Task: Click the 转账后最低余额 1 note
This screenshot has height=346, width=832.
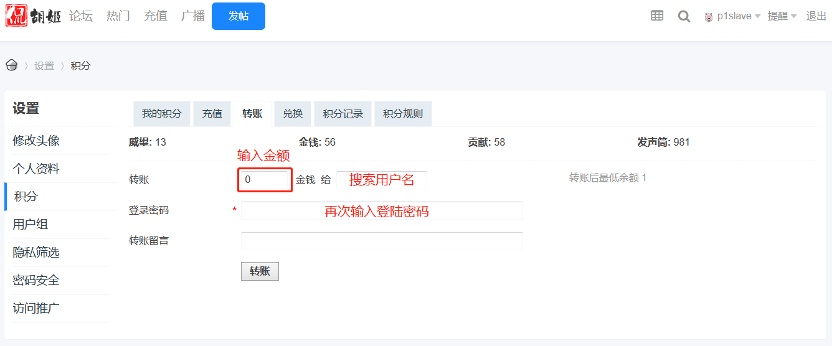Action: [608, 178]
